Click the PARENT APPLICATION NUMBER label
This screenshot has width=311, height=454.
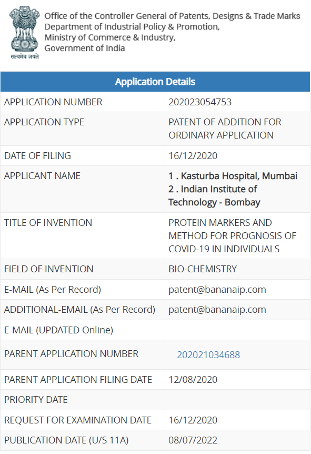[x=71, y=353]
